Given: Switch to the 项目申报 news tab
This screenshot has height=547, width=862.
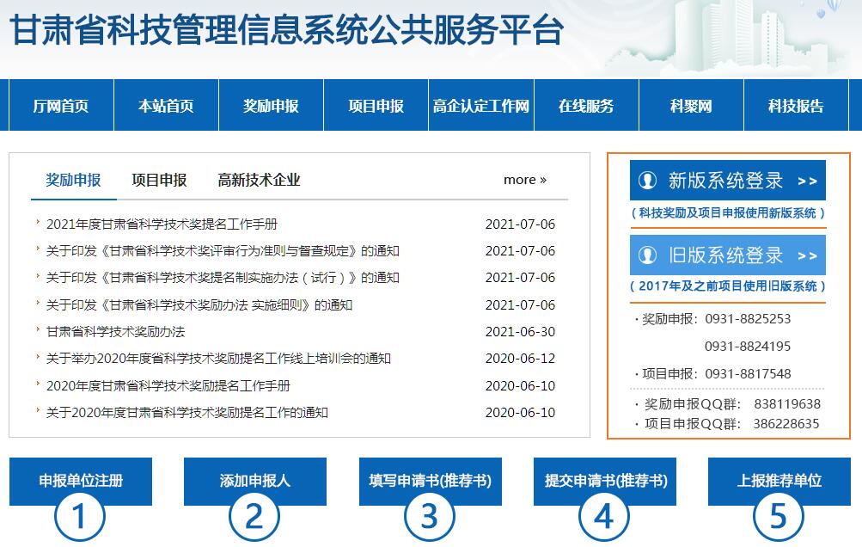Looking at the screenshot, I should pos(159,180).
